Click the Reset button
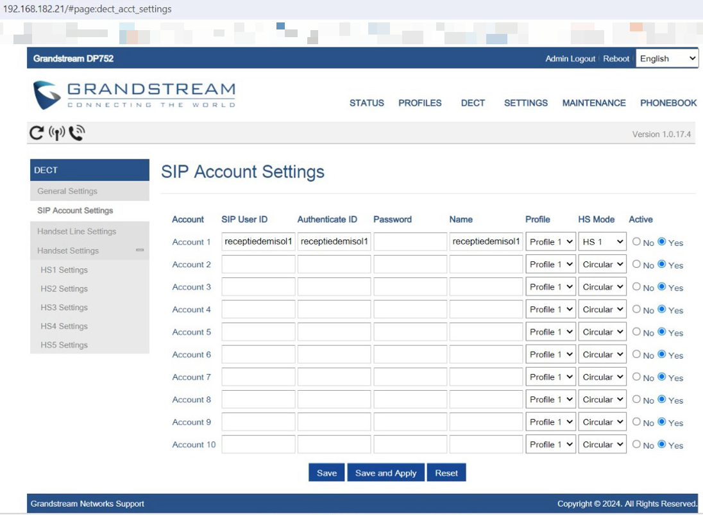This screenshot has width=703, height=515. tap(446, 473)
